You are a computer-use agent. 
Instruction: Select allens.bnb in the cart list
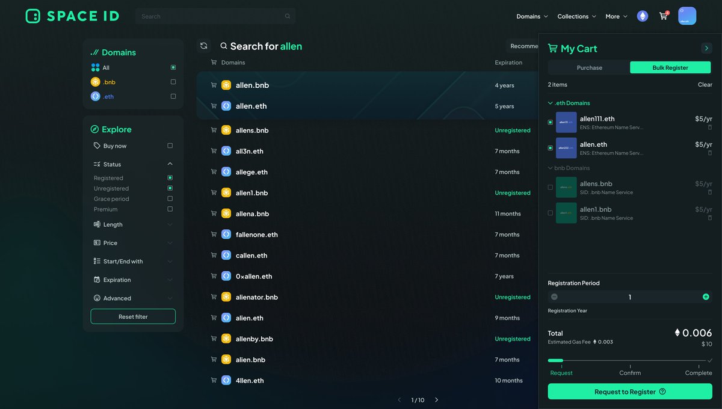[x=549, y=187]
